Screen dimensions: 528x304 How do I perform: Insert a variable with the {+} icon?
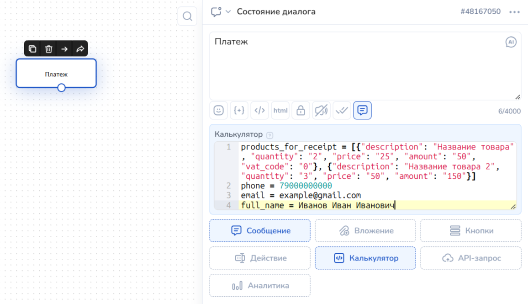point(239,111)
